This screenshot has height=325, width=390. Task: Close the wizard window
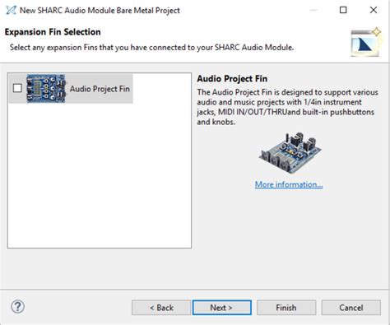(x=374, y=10)
